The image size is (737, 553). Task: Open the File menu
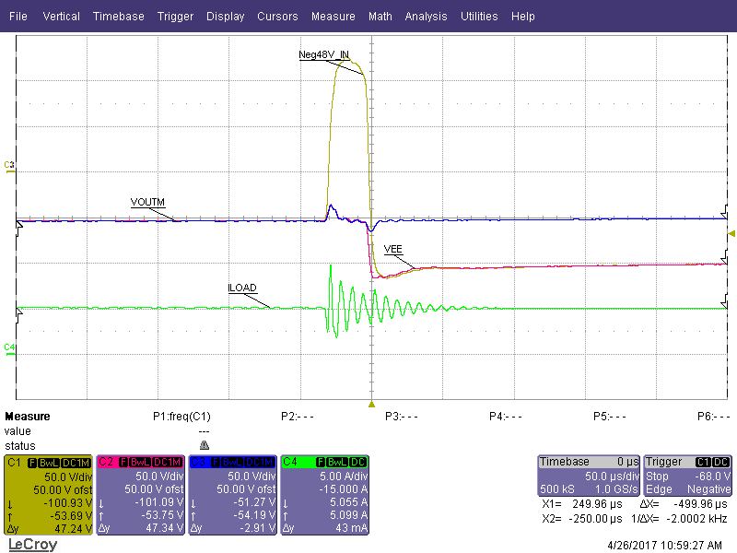click(x=18, y=16)
